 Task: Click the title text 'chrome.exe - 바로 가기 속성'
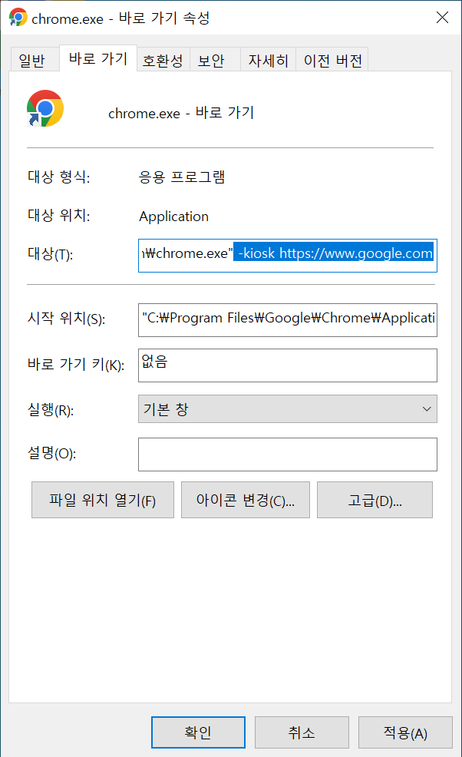(120, 18)
